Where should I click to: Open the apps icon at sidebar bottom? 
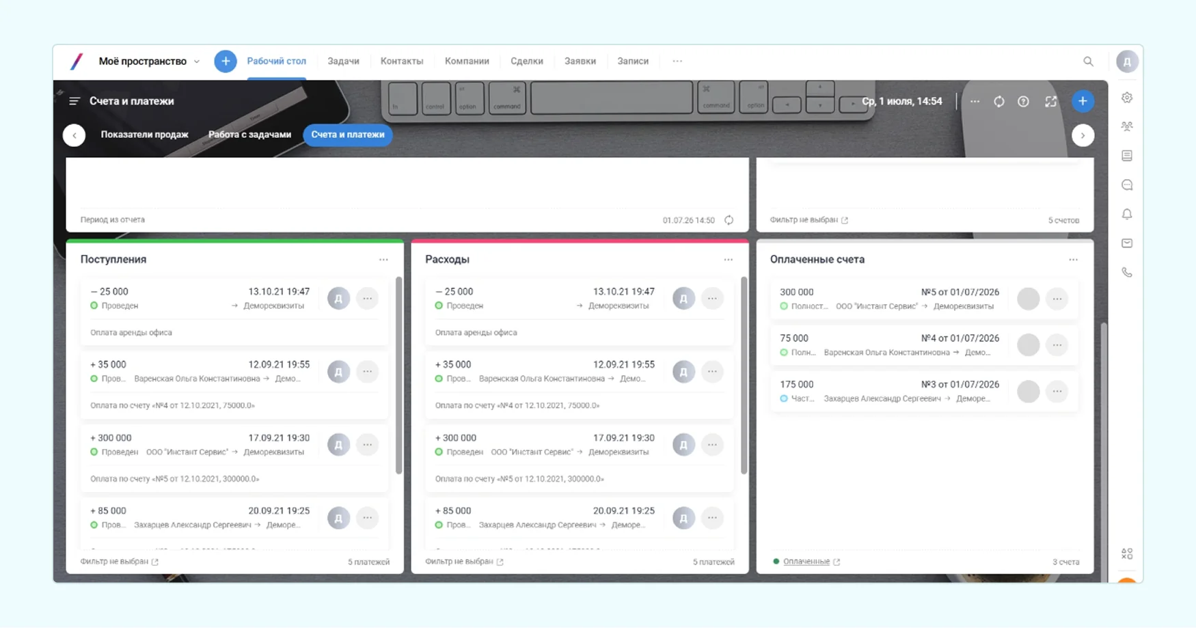coord(1127,554)
